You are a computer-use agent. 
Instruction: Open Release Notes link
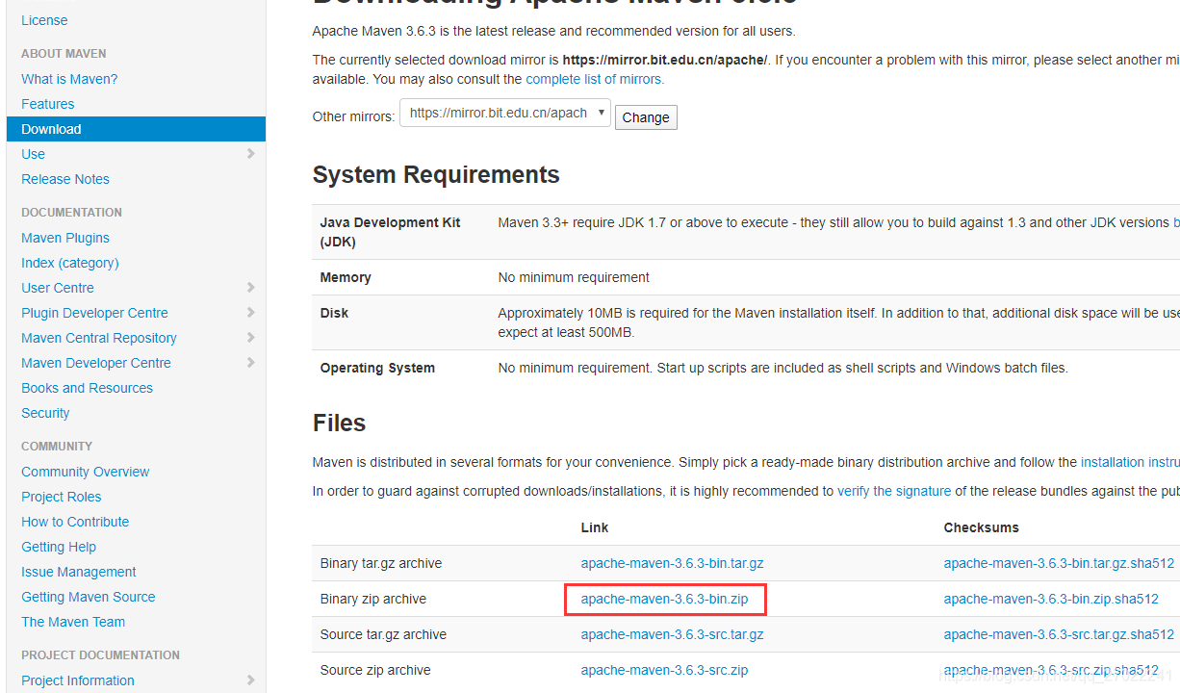click(x=65, y=179)
